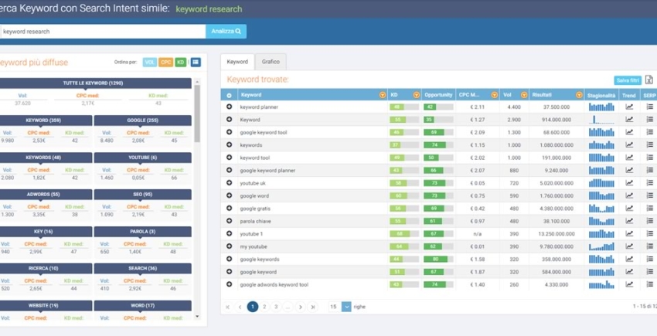The width and height of the screenshot is (657, 336).
Task: Select the TUTTE LE KEYWORD (1290) group
Action: (96, 83)
